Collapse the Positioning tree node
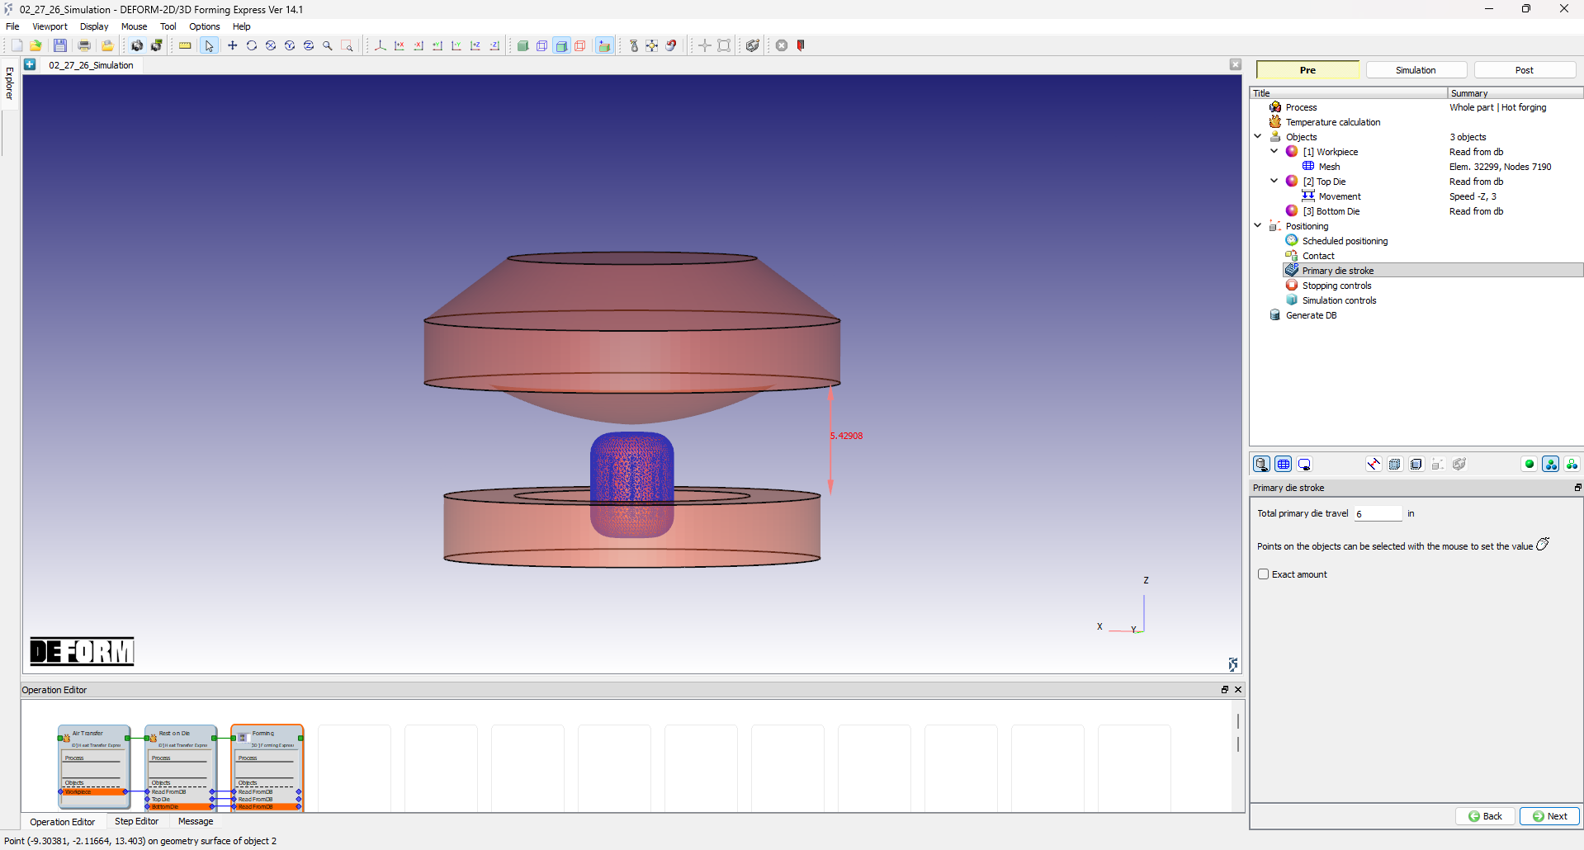Screen dimensions: 1584x850 [1258, 226]
